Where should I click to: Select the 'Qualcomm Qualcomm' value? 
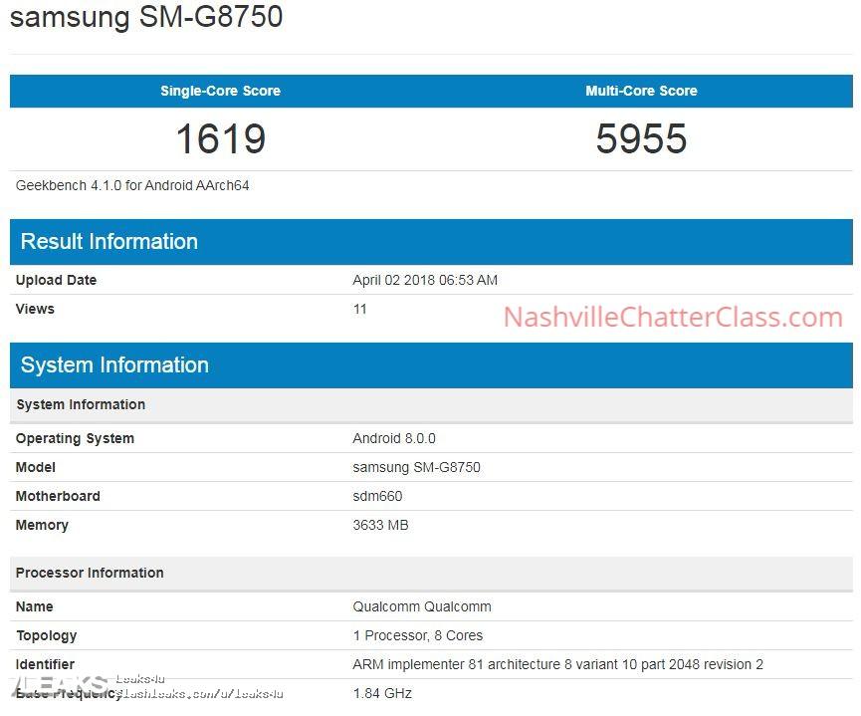[422, 606]
